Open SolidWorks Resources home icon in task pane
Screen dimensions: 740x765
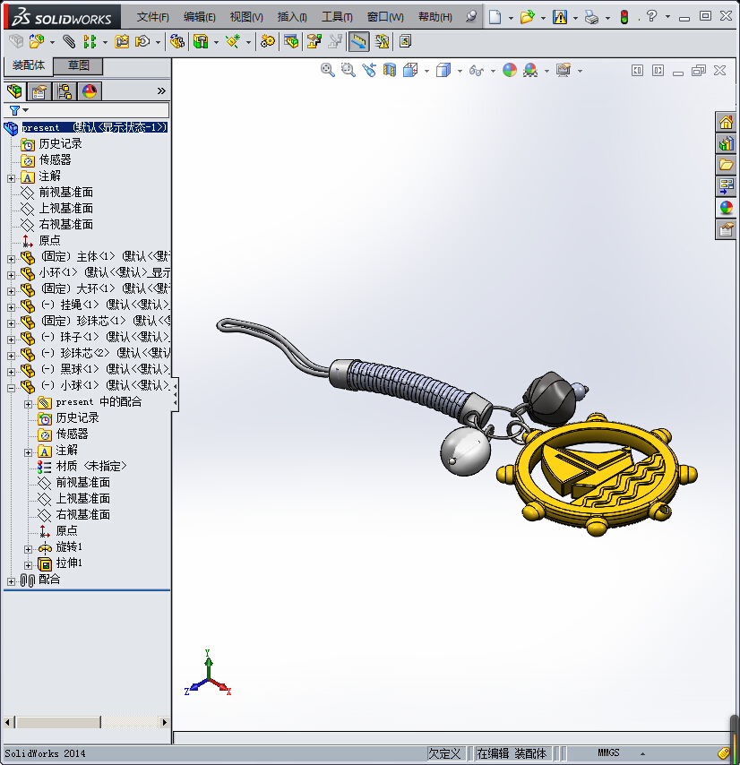[727, 122]
